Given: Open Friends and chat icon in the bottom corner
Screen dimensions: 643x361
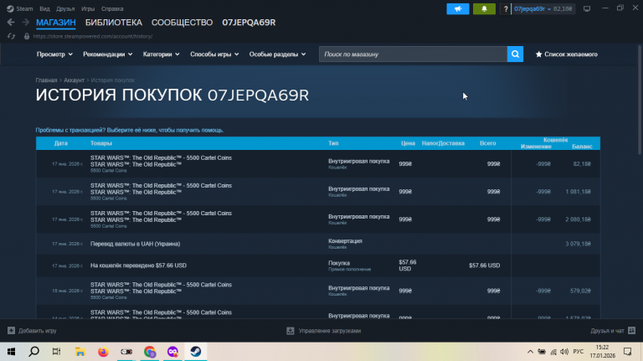Looking at the screenshot, I should [x=631, y=331].
